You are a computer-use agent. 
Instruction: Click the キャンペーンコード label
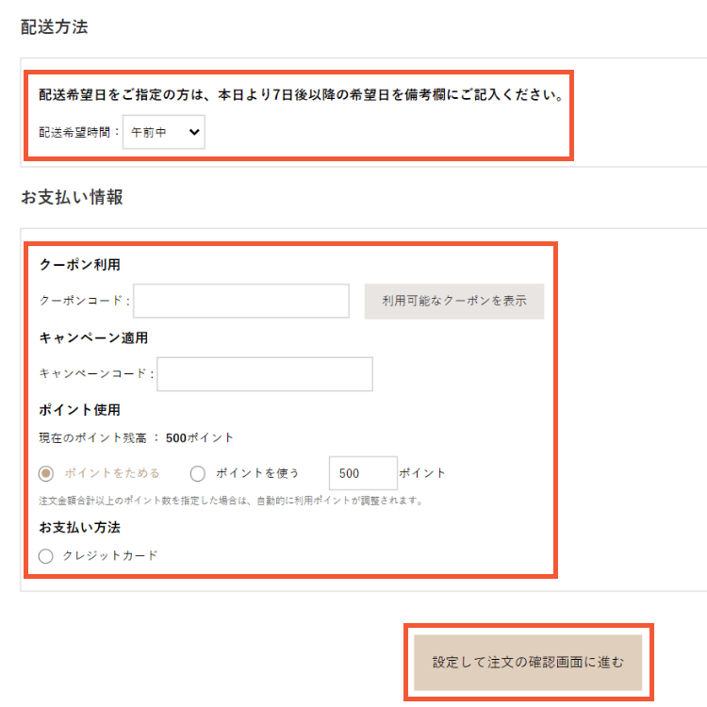coord(93,373)
